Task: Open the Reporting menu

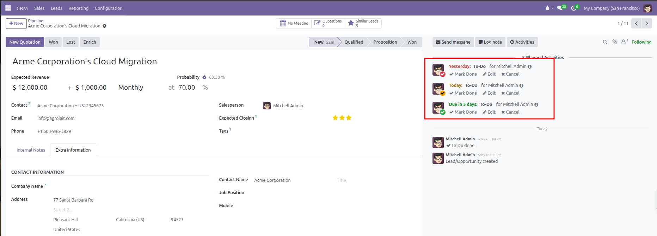Action: pyautogui.click(x=78, y=8)
